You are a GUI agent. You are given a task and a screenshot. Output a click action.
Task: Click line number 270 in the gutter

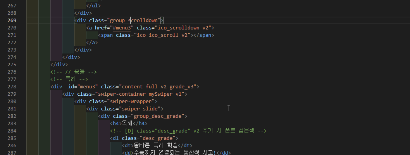(12, 28)
